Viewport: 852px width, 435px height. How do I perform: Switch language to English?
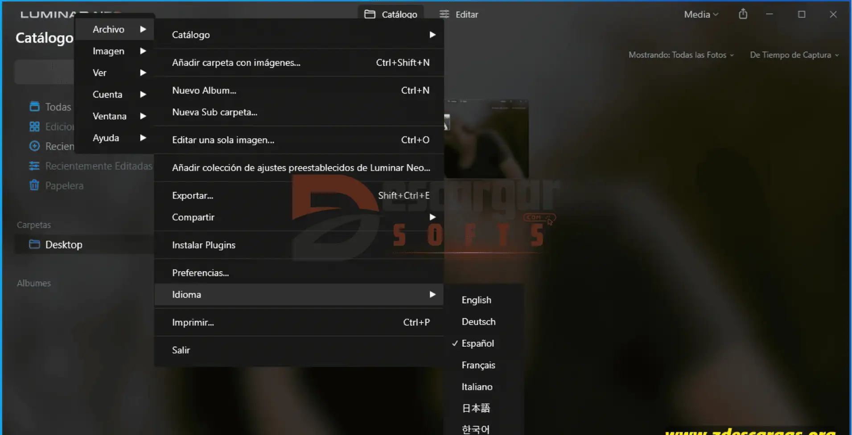(476, 300)
